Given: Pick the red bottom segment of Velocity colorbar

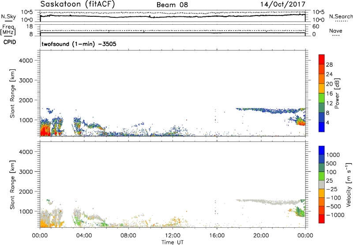Looking at the screenshot, I should pyautogui.click(x=322, y=219).
